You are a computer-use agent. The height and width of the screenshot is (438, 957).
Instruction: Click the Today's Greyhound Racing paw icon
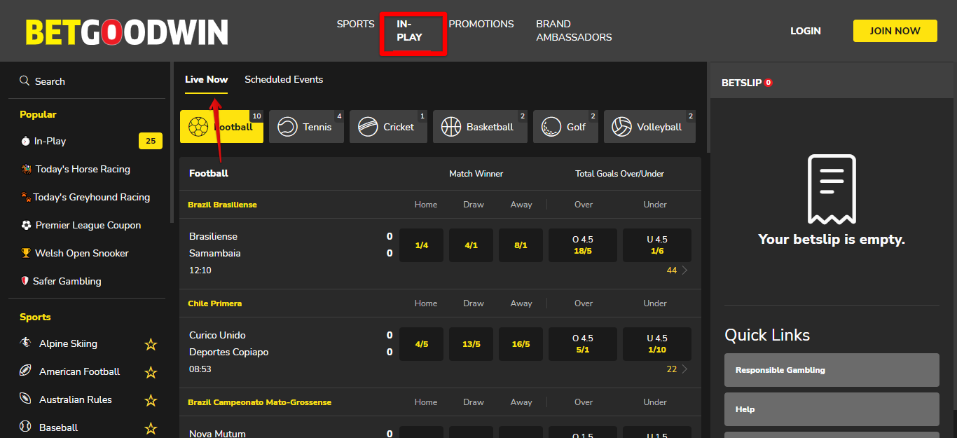(x=27, y=197)
